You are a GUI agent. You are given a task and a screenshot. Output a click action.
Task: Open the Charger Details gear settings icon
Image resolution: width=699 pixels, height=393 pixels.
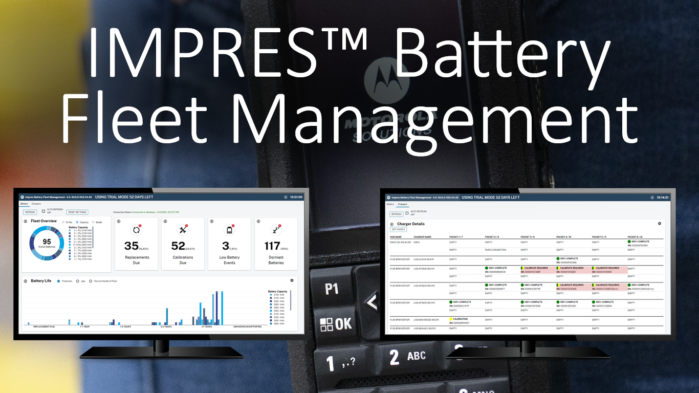[660, 224]
